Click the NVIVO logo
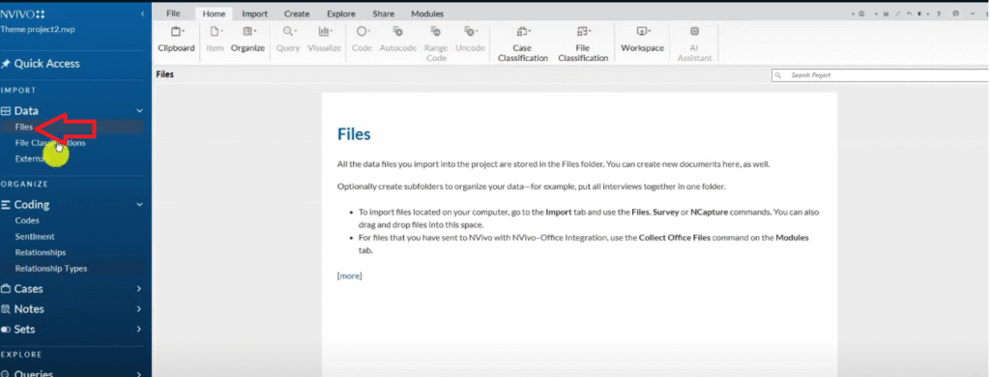This screenshot has width=990, height=377. tap(22, 14)
